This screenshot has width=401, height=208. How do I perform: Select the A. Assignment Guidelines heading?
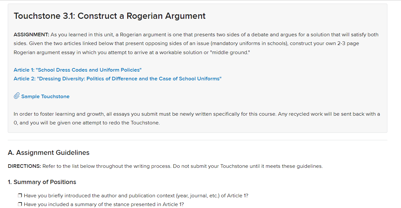[x=49, y=153]
